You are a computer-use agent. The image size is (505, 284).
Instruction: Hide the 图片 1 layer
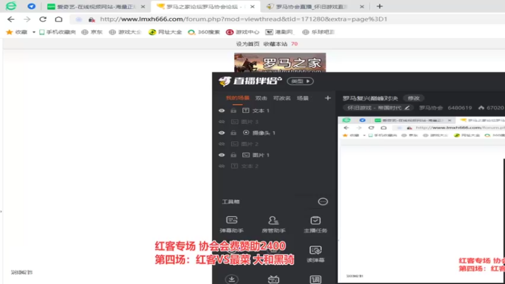(222, 155)
